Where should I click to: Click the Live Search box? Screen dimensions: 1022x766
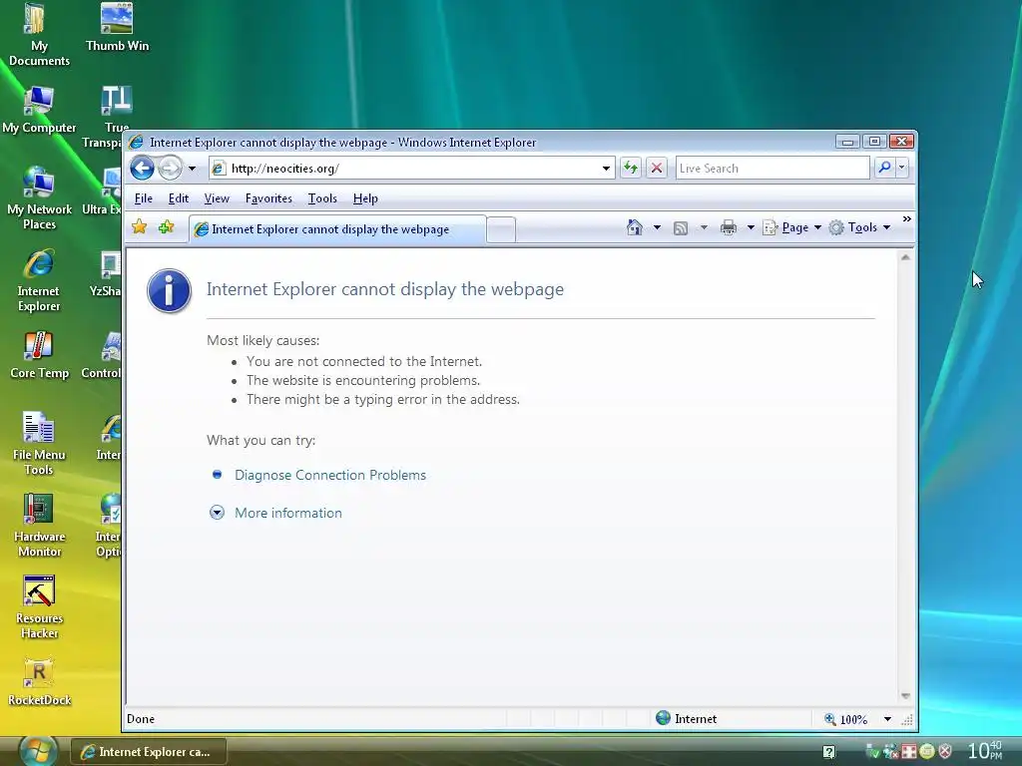[772, 168]
